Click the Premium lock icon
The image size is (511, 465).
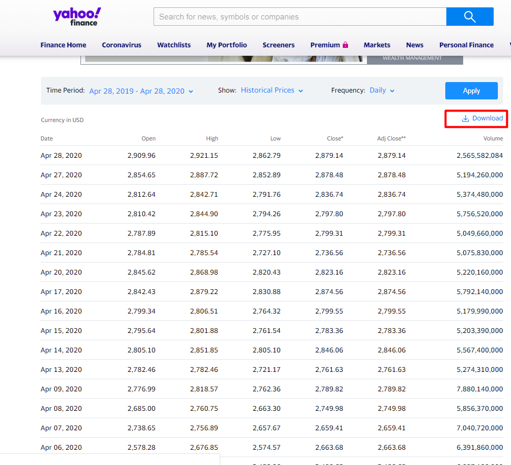point(345,45)
